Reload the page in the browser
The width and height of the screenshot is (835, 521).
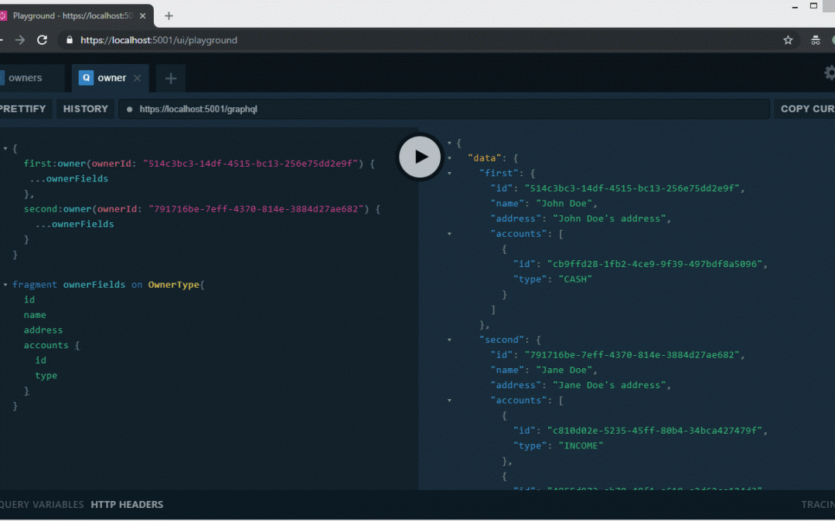pos(43,40)
